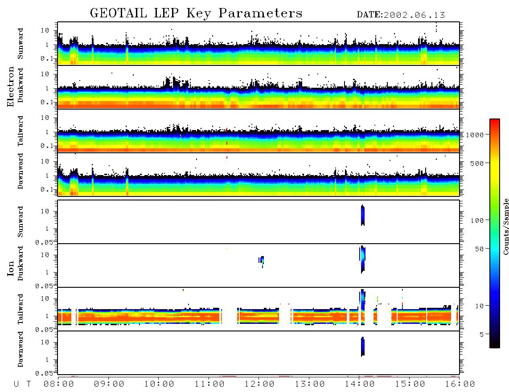Click the Ion Dawnward panel label

[x=21, y=349]
